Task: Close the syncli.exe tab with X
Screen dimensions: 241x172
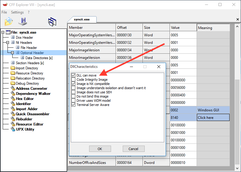Action: point(238,20)
